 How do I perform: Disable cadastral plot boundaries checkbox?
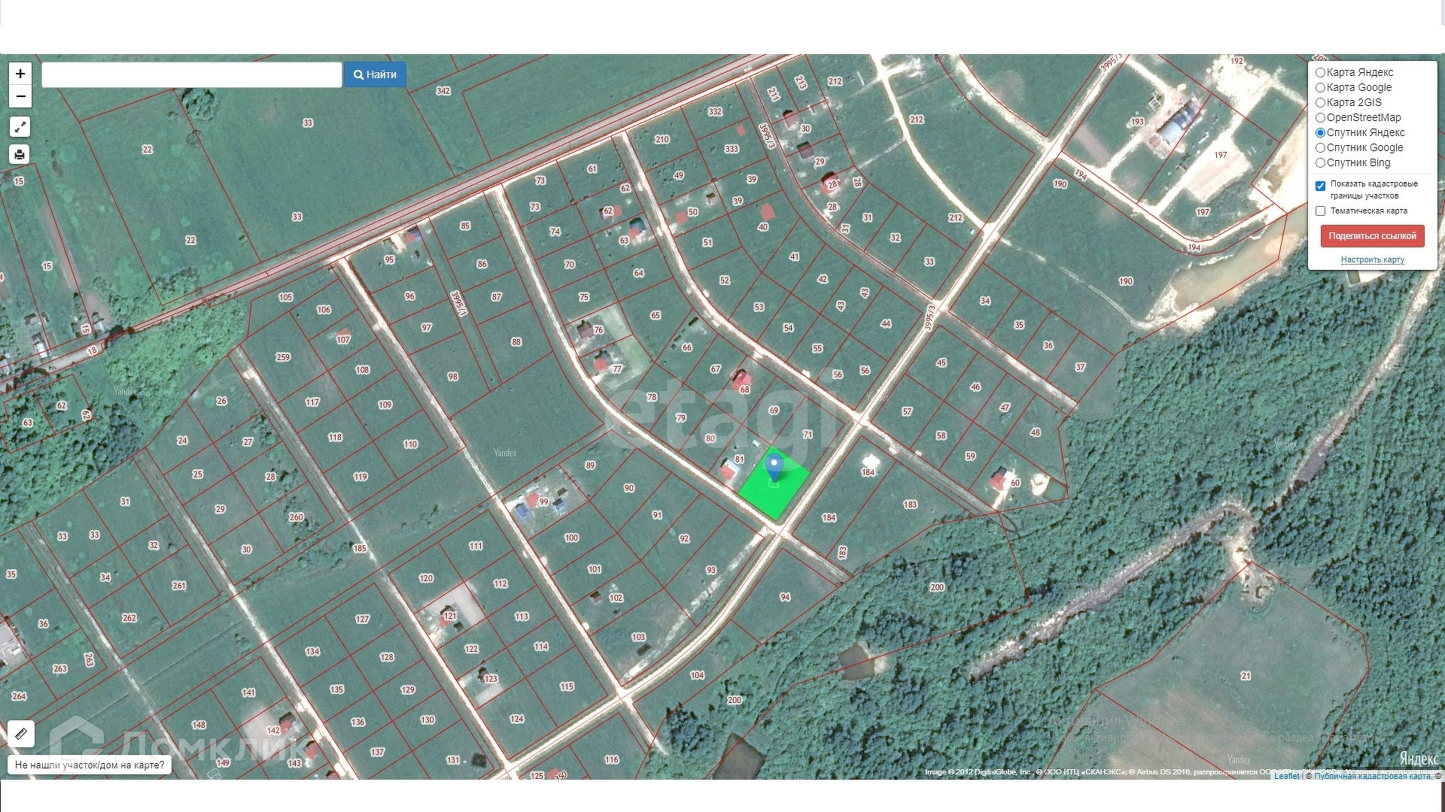[x=1320, y=186]
